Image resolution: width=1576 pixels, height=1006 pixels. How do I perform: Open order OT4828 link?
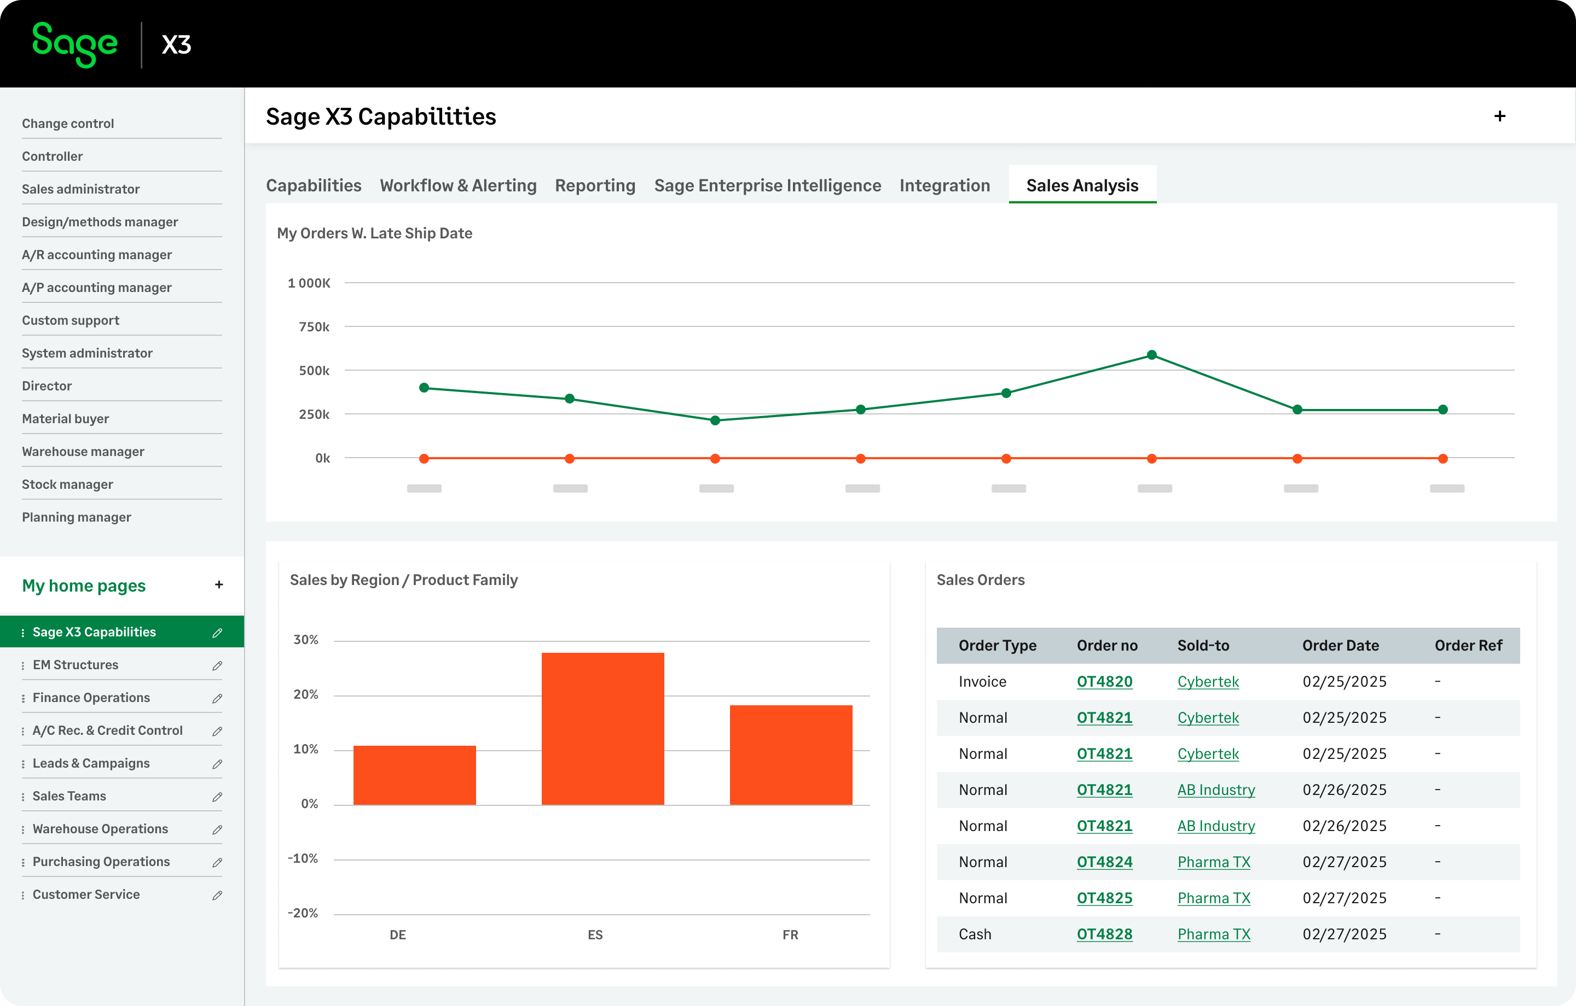click(1104, 934)
